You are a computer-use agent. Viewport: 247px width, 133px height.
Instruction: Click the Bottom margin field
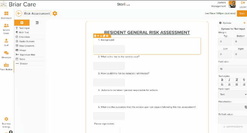240,41
